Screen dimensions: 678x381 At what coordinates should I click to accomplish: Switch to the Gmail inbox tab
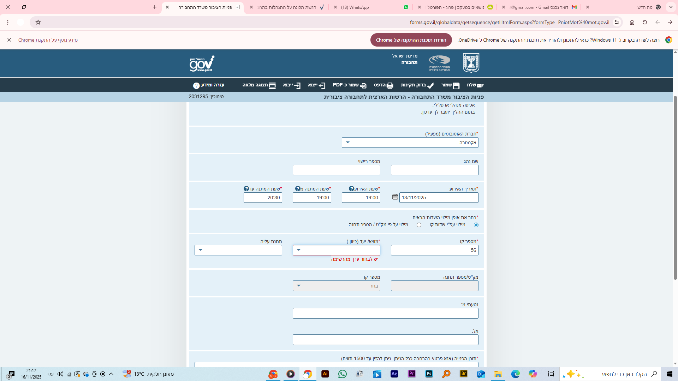pyautogui.click(x=540, y=7)
